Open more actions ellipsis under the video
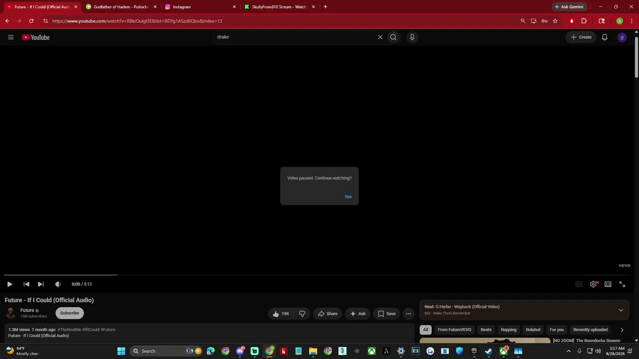The height and width of the screenshot is (359, 639). pyautogui.click(x=408, y=314)
